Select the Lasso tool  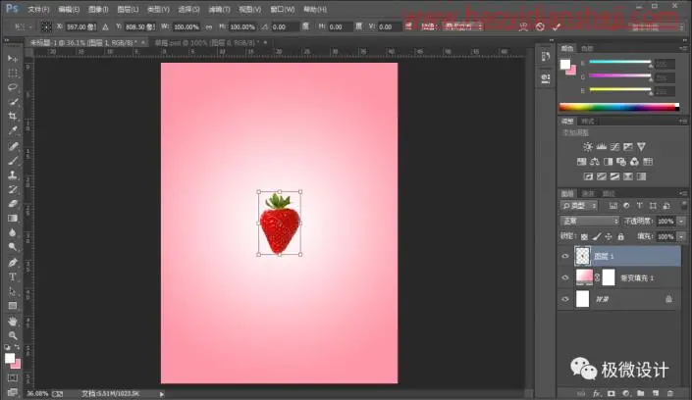pos(13,87)
